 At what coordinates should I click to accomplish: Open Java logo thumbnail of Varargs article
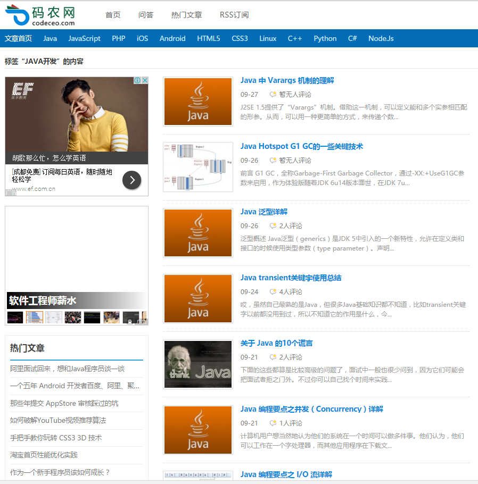pyautogui.click(x=198, y=102)
